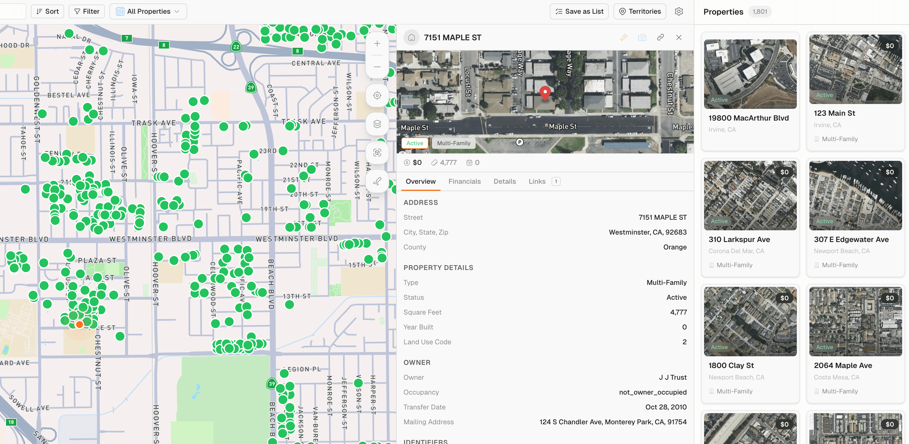This screenshot has width=909, height=444.
Task: Open Filter options
Action: click(86, 11)
